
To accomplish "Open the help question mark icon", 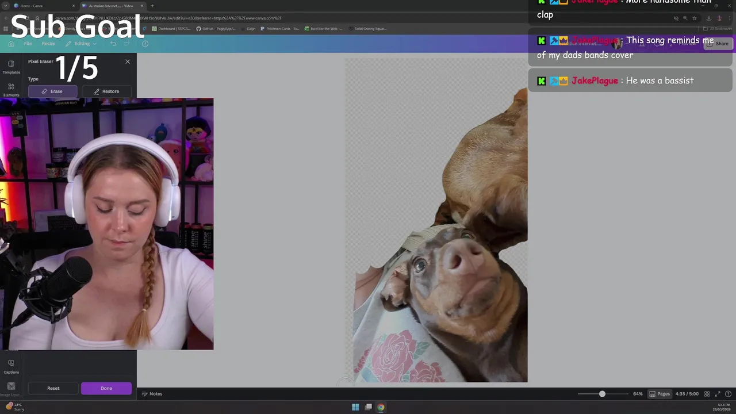I will [728, 394].
